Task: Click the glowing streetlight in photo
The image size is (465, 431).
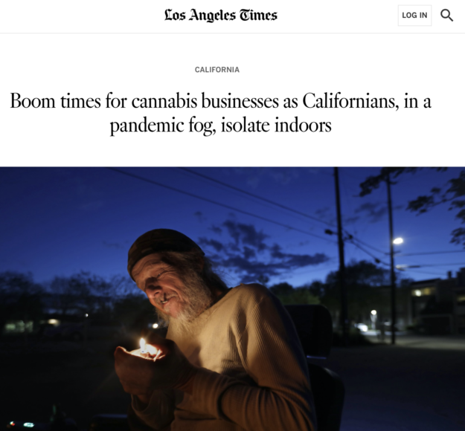Action: coord(398,241)
